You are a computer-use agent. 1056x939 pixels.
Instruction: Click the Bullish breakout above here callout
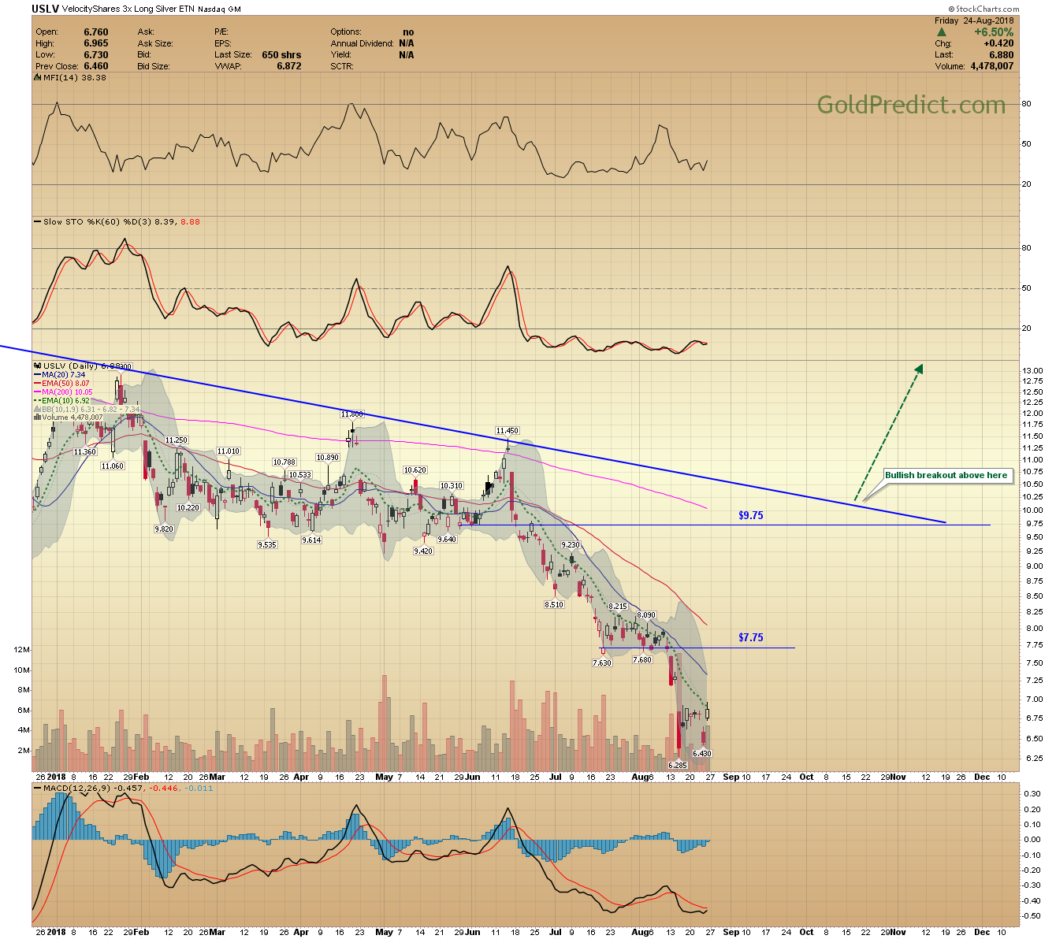(946, 475)
